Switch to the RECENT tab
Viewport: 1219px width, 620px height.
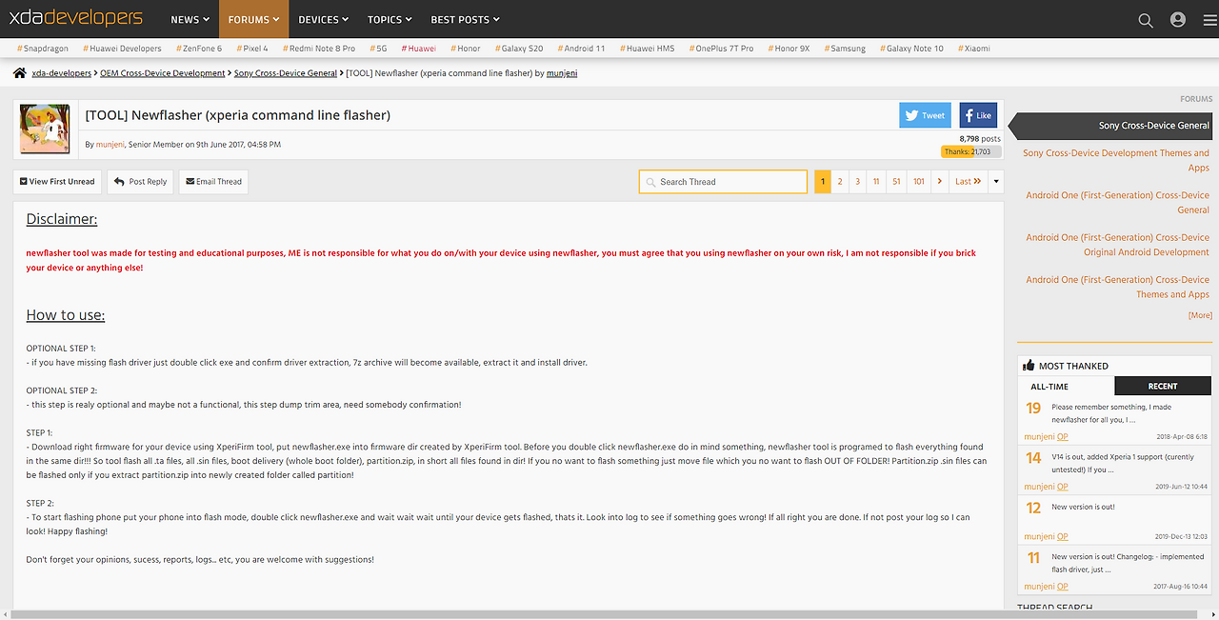coord(1163,386)
